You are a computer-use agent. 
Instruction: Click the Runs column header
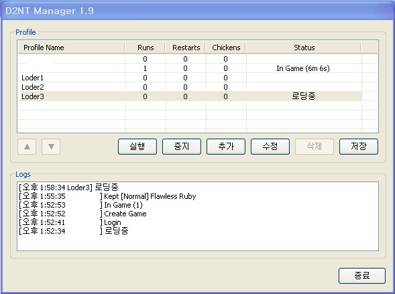(146, 48)
